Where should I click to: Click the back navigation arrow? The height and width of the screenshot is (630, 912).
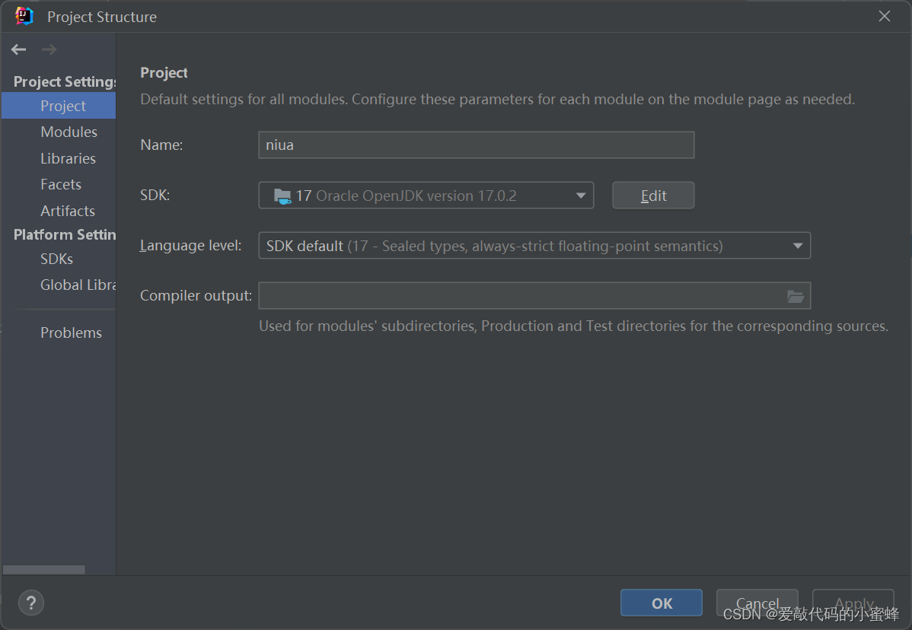18,49
